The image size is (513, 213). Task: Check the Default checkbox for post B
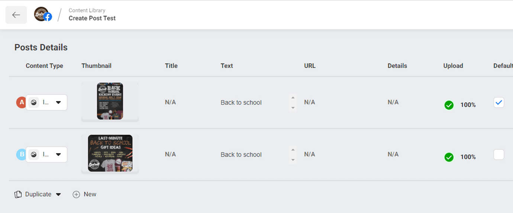tap(499, 154)
